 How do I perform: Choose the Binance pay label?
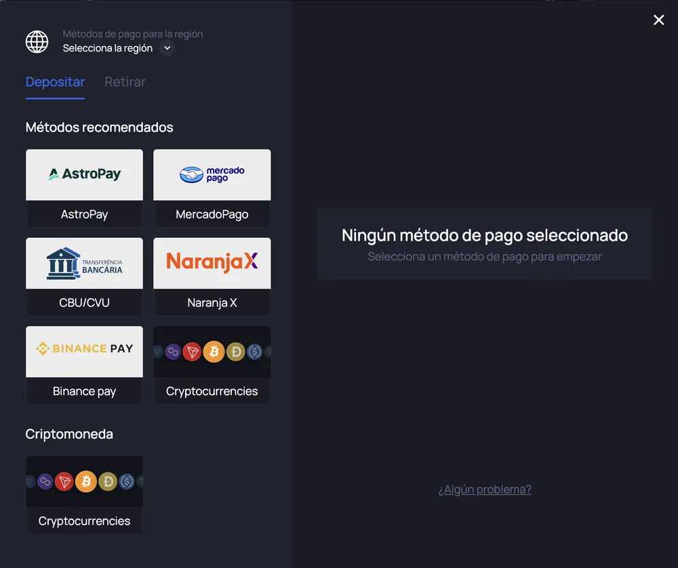pos(84,391)
